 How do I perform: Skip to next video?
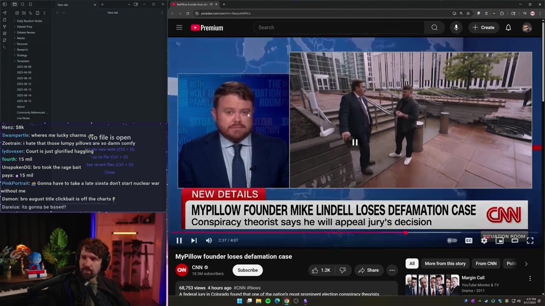pos(194,241)
